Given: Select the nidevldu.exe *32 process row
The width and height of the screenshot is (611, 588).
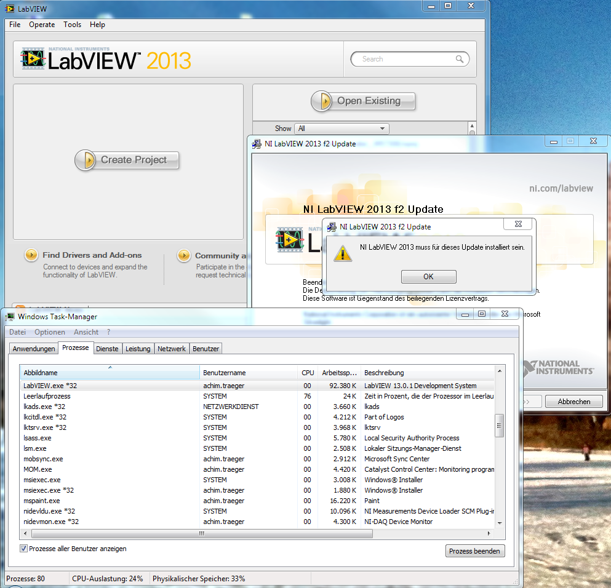Looking at the screenshot, I should tap(257, 511).
